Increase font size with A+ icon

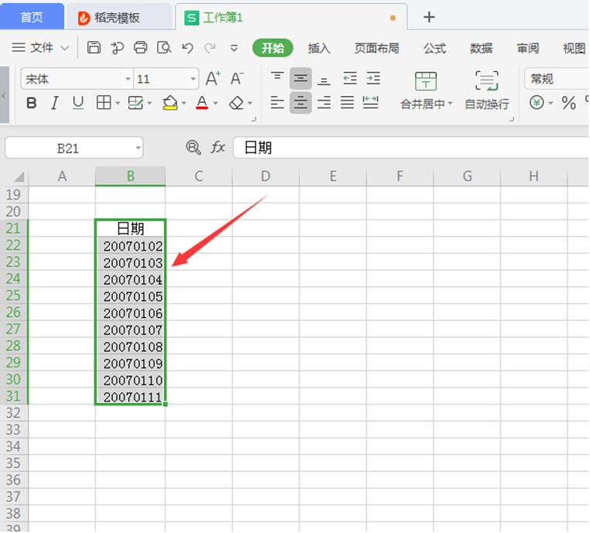pos(213,79)
